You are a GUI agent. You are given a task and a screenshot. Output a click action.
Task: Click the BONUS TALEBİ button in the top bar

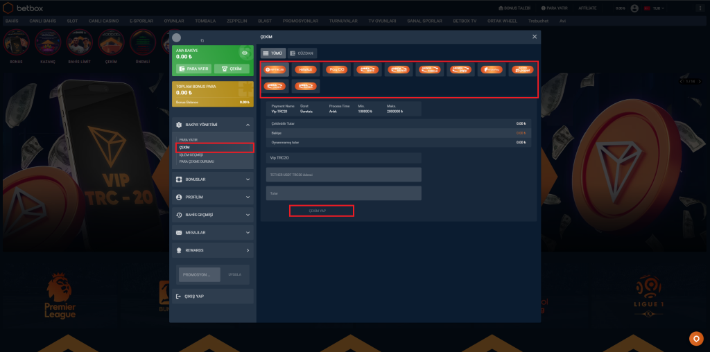pyautogui.click(x=516, y=8)
